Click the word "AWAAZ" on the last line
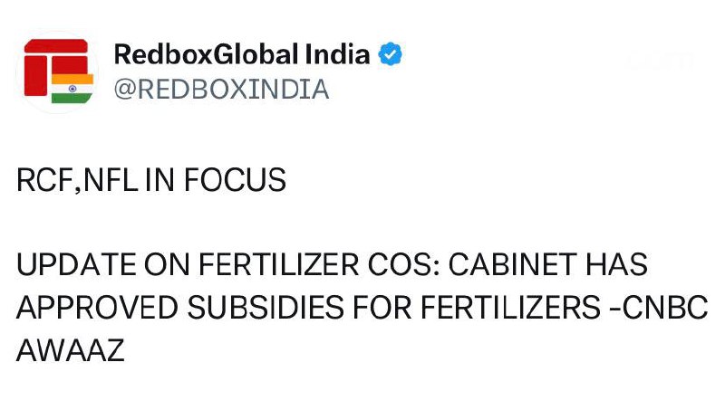The image size is (725, 410). tap(71, 347)
